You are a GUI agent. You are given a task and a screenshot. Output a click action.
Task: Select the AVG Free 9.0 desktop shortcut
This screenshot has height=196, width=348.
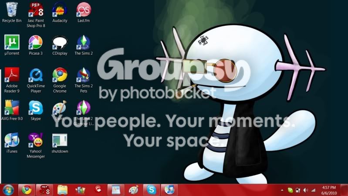pyautogui.click(x=12, y=110)
